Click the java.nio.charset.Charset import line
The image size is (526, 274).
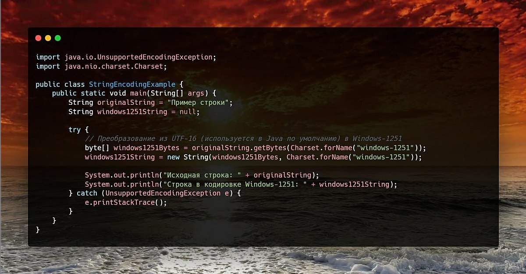[x=102, y=66]
